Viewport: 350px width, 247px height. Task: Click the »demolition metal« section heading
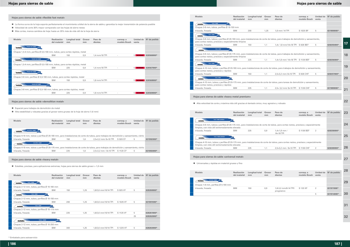[x=38, y=102]
